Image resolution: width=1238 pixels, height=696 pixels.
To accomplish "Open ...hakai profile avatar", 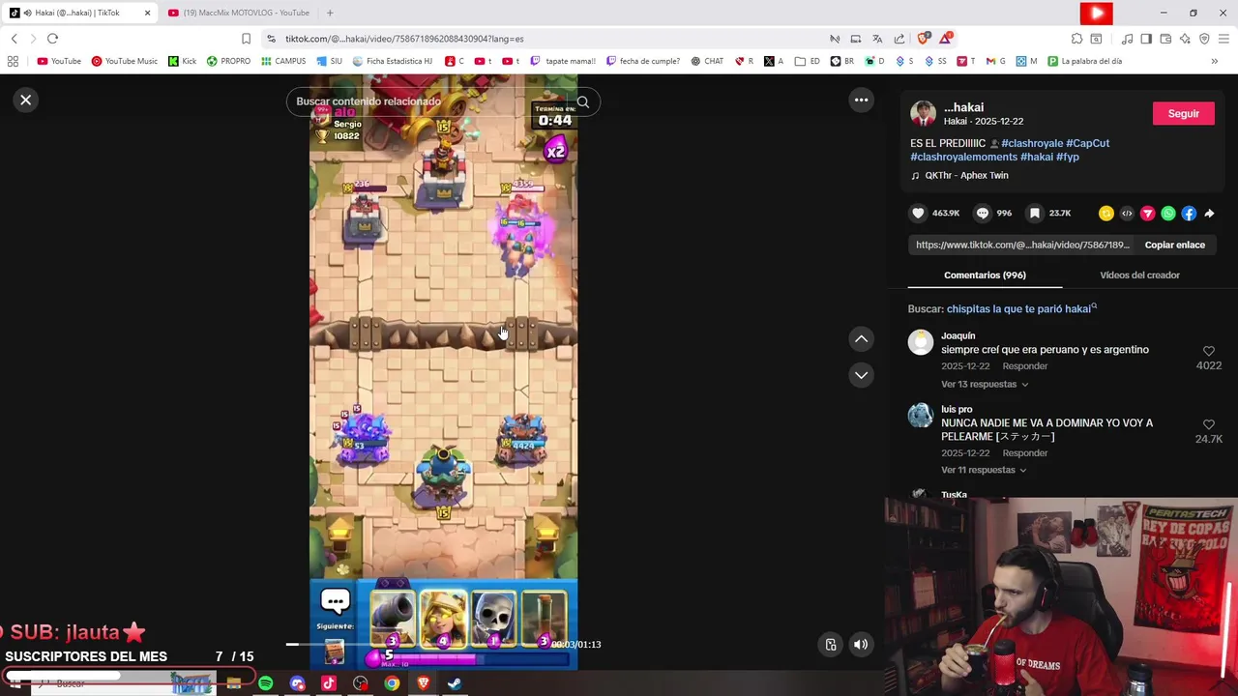I will coord(923,113).
